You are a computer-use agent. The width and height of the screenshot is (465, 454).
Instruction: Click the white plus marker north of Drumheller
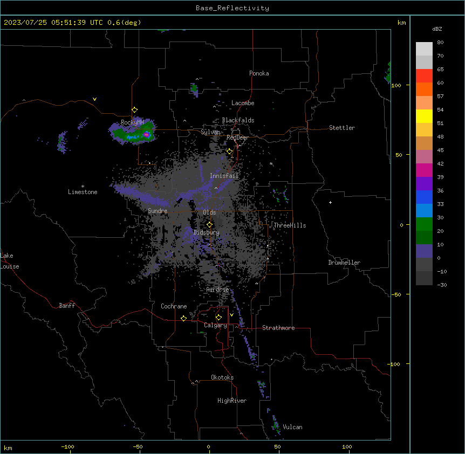(330, 202)
